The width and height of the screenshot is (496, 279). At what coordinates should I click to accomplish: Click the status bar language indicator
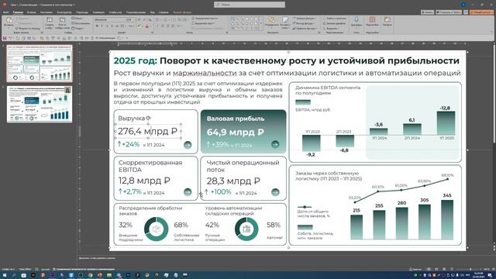(x=45, y=269)
